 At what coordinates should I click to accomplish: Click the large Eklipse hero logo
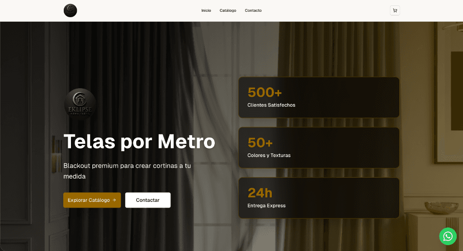pyautogui.click(x=80, y=104)
